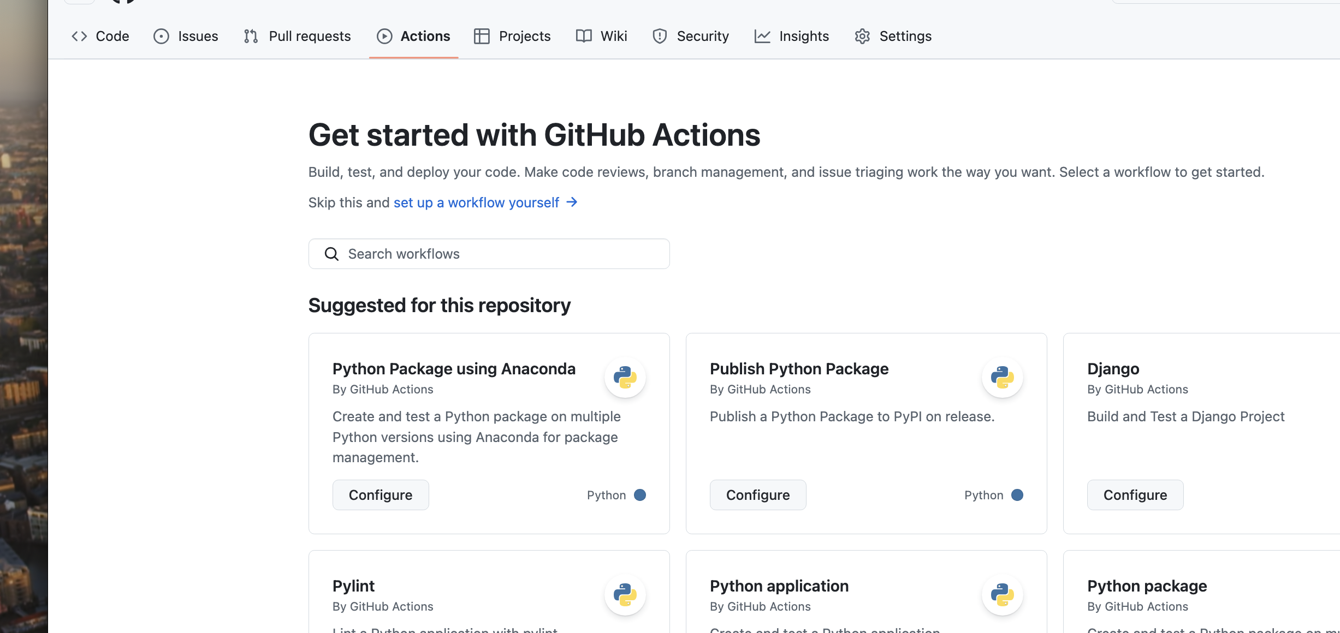Configure the Publish Python Package workflow
Screen dimensions: 1340x633
758,495
